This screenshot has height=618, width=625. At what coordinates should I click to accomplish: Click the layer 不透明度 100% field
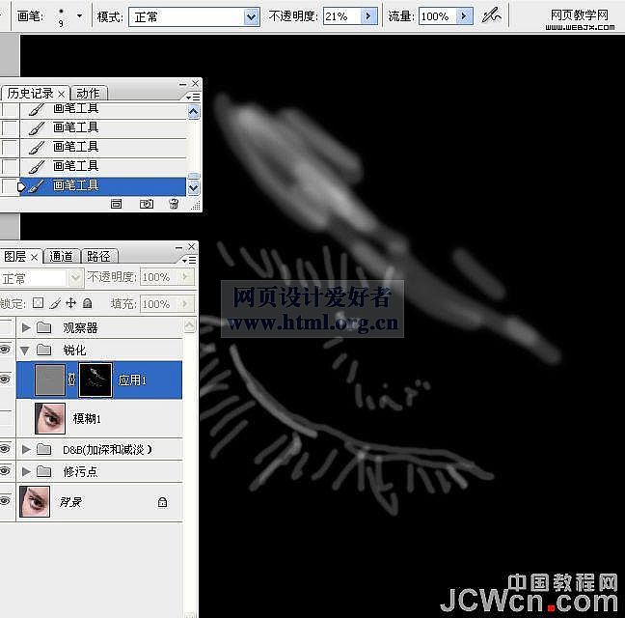(161, 277)
